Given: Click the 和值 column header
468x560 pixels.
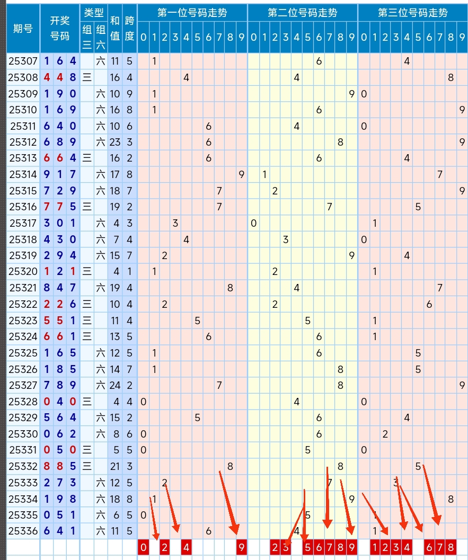Looking at the screenshot, I should pyautogui.click(x=114, y=29).
